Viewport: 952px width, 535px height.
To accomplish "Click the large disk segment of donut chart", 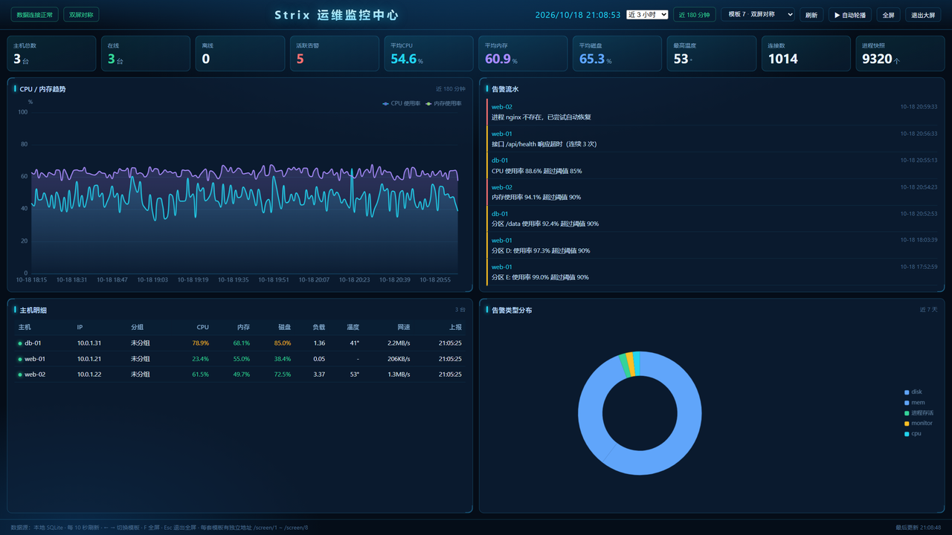I will [x=688, y=427].
